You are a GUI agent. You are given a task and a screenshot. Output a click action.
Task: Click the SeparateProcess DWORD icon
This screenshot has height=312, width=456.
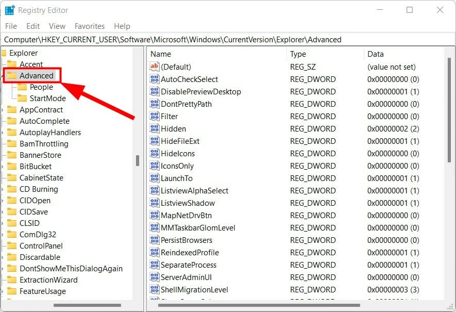[x=155, y=265]
